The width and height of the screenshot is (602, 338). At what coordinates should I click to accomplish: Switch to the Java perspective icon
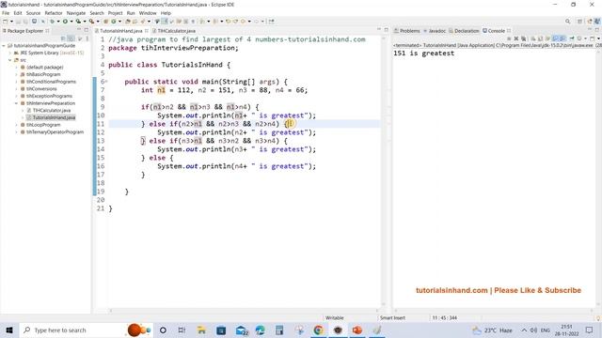click(597, 22)
